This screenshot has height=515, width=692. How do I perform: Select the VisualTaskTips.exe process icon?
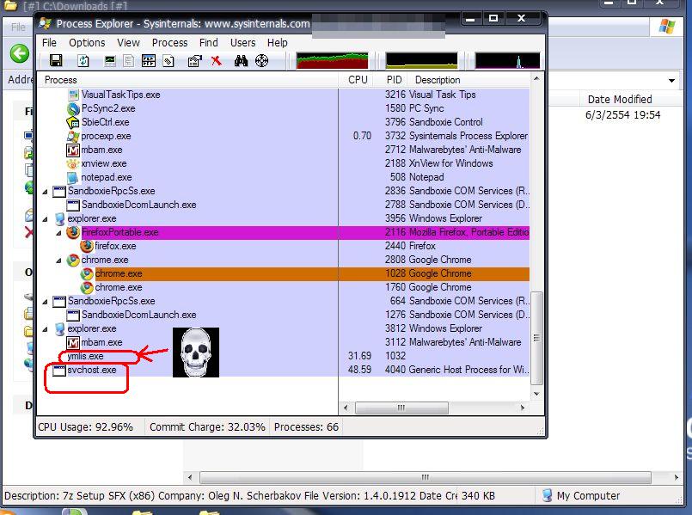tap(73, 95)
